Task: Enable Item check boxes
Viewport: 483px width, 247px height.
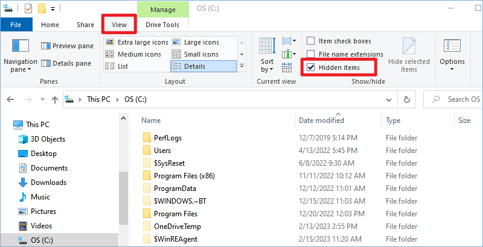Action: pos(339,41)
